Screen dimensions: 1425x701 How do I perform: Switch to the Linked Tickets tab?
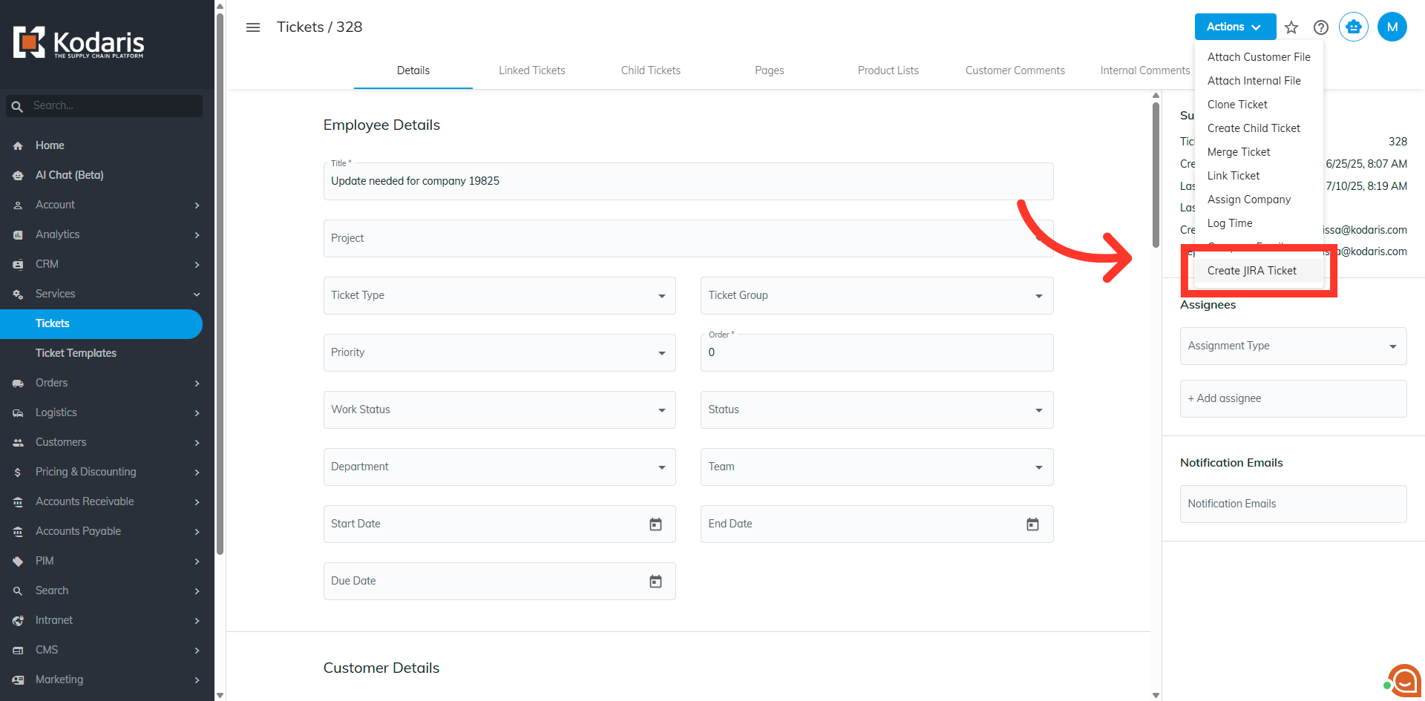point(532,70)
